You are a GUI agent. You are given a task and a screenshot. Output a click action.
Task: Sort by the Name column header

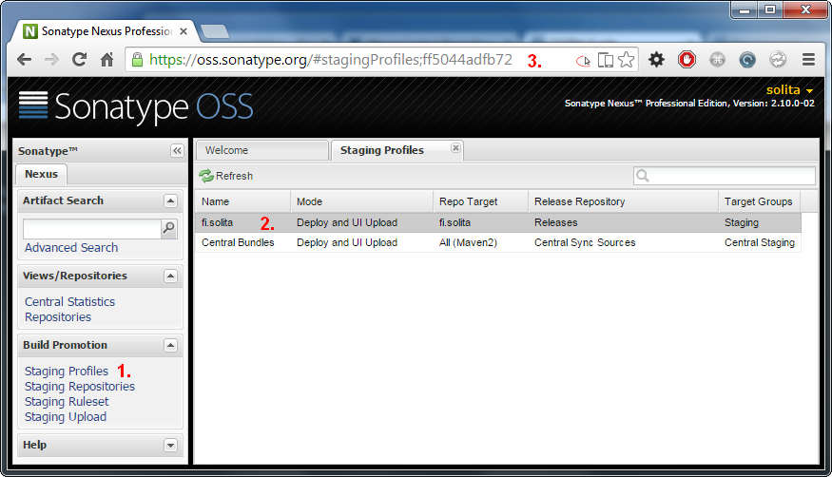pyautogui.click(x=242, y=202)
